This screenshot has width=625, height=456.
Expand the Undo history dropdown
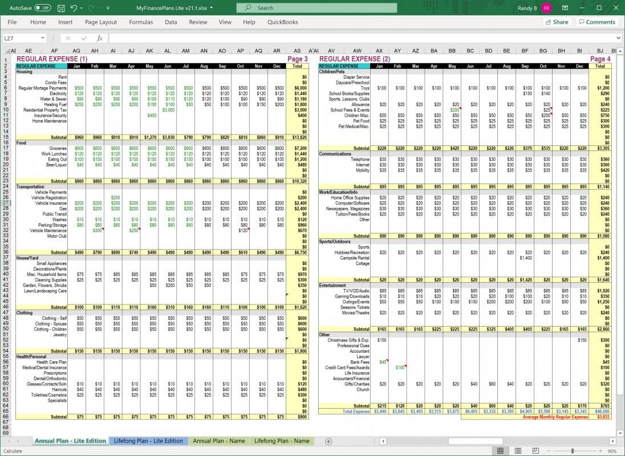(80, 7)
